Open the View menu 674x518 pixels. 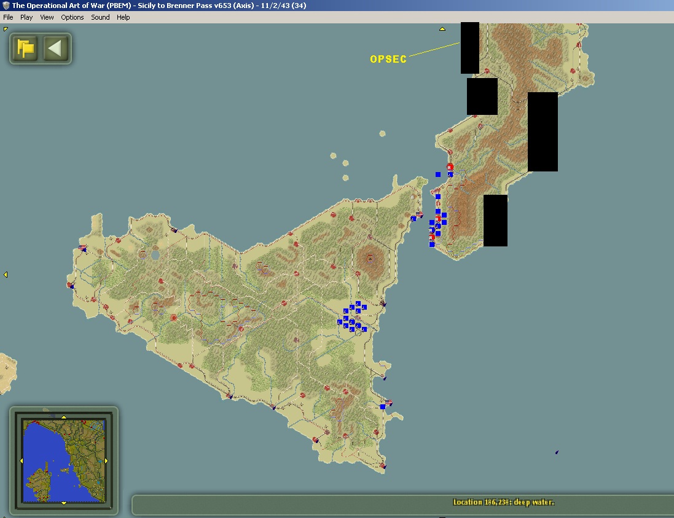(47, 17)
